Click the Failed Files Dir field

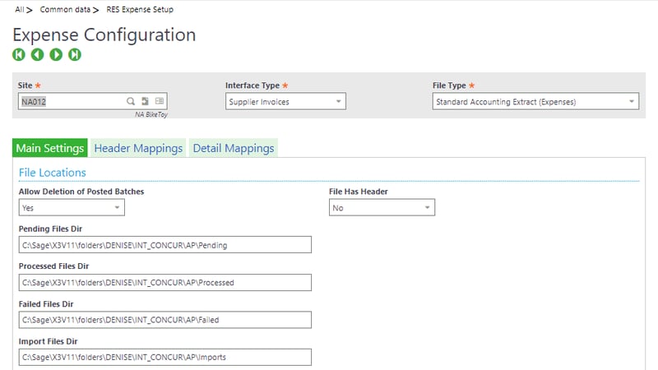164,320
